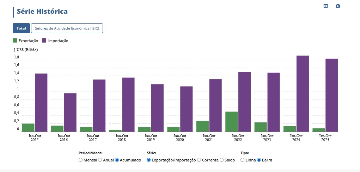Select the Total tab
Image resolution: width=360 pixels, height=172 pixels.
coord(21,28)
